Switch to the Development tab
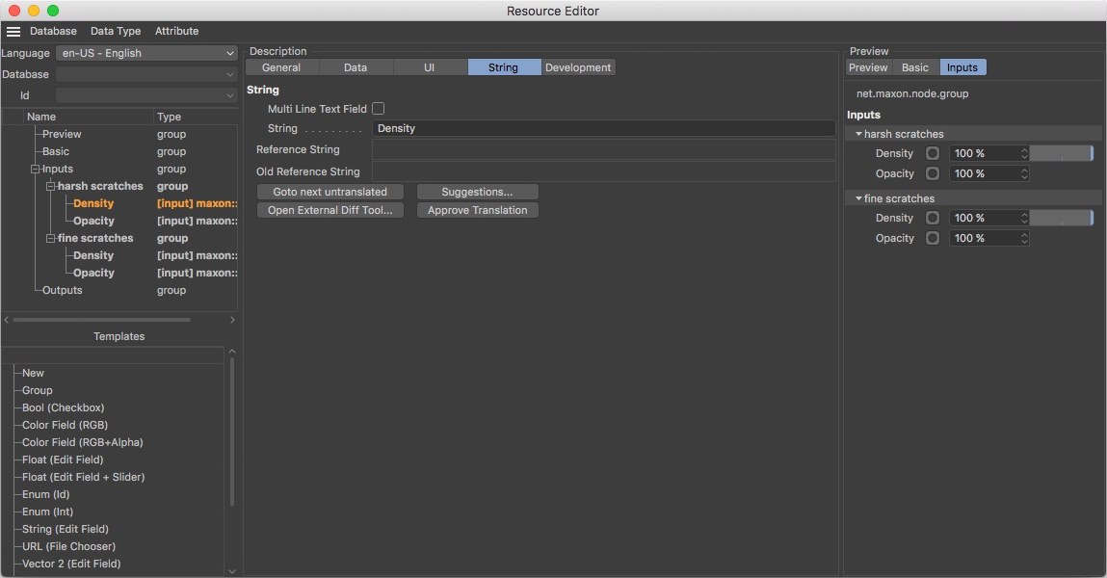 tap(578, 67)
